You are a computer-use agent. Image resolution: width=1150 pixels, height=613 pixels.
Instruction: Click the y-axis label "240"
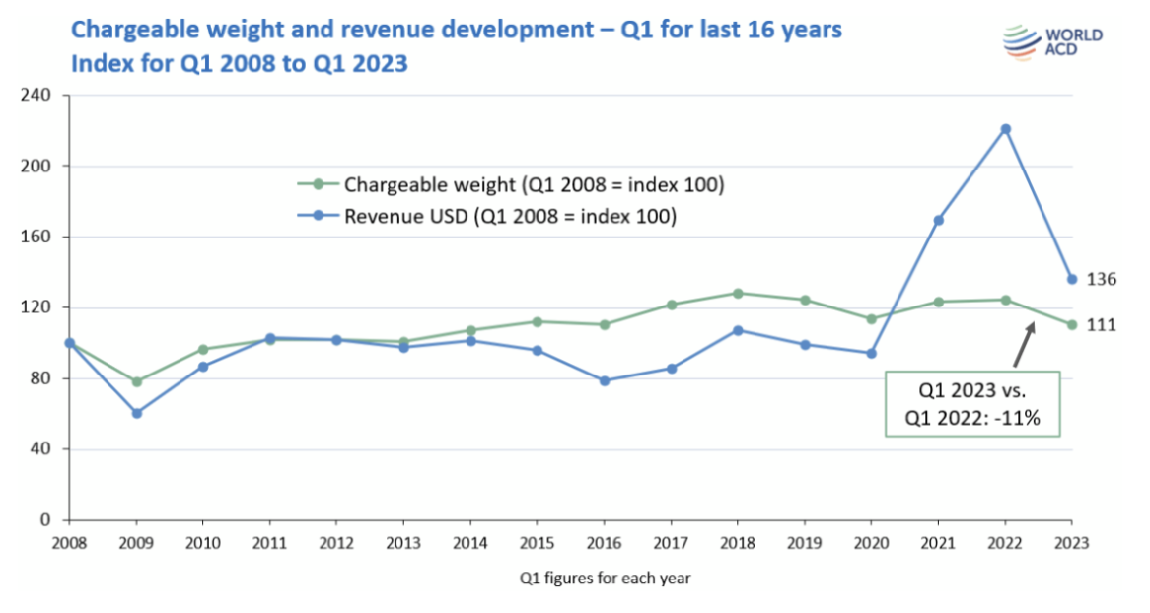(x=36, y=95)
